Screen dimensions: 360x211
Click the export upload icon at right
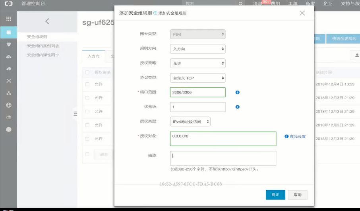click(357, 55)
